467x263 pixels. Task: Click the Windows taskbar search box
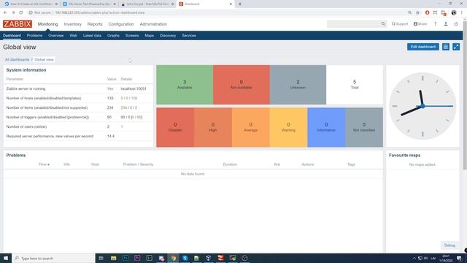pyautogui.click(x=53, y=258)
